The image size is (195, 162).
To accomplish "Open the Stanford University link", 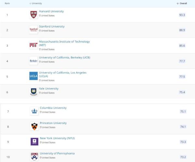I will pyautogui.click(x=52, y=27).
